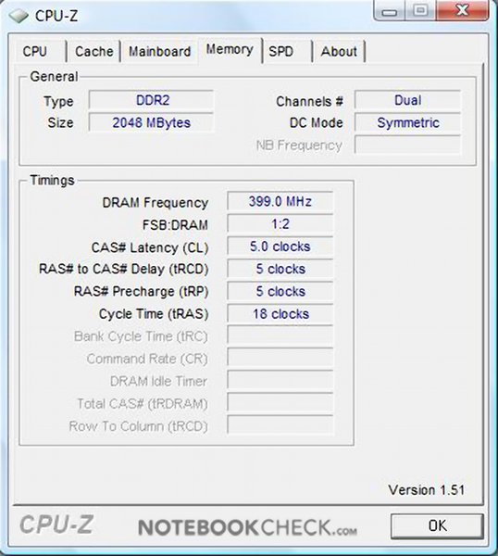This screenshot has height=556, width=498.
Task: Click the empty Row To Column field
Action: pyautogui.click(x=280, y=425)
